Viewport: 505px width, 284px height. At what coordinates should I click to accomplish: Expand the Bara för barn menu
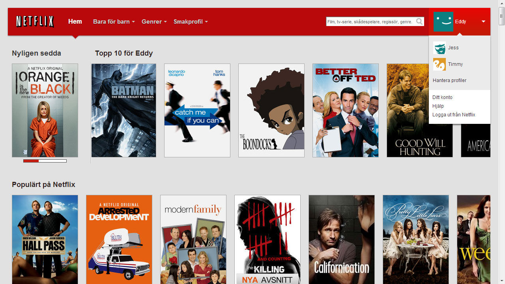point(114,22)
